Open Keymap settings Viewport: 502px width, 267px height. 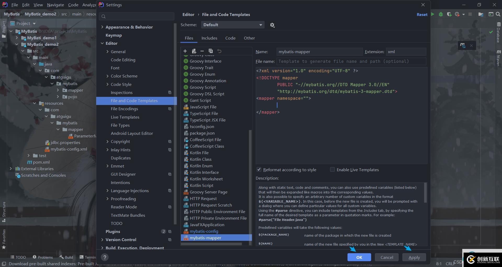[113, 35]
